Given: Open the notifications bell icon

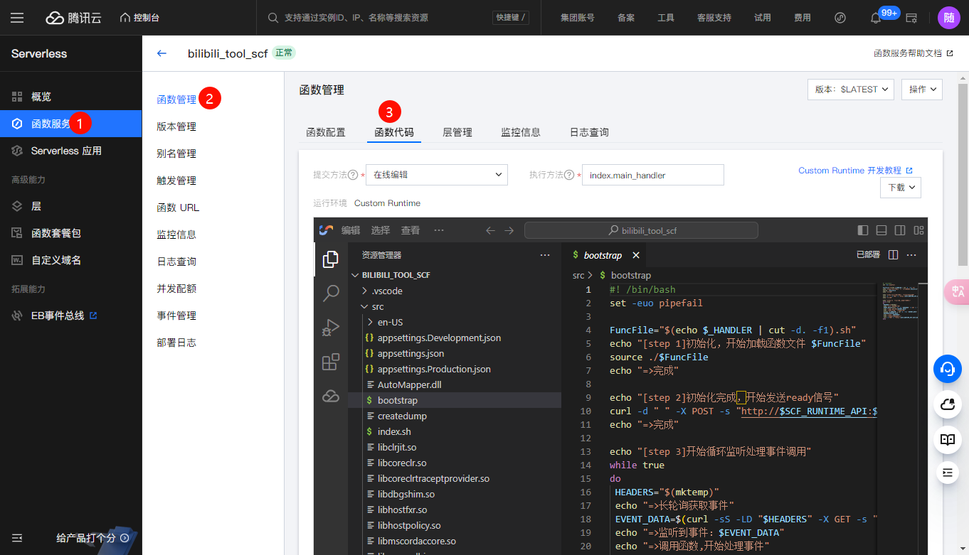Looking at the screenshot, I should click(x=876, y=18).
